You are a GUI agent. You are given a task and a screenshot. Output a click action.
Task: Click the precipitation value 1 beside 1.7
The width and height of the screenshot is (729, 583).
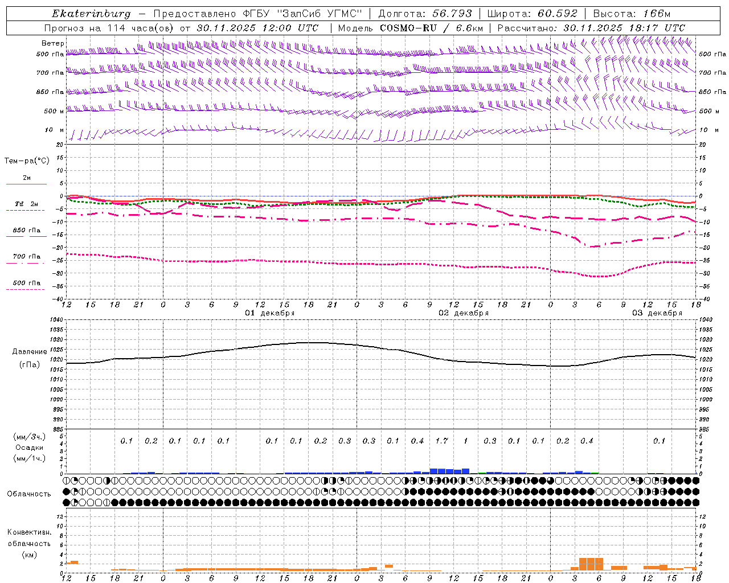(465, 441)
